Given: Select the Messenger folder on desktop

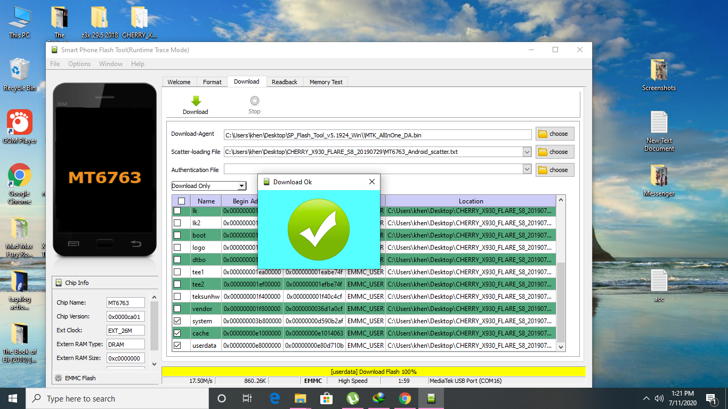Looking at the screenshot, I should (x=659, y=181).
